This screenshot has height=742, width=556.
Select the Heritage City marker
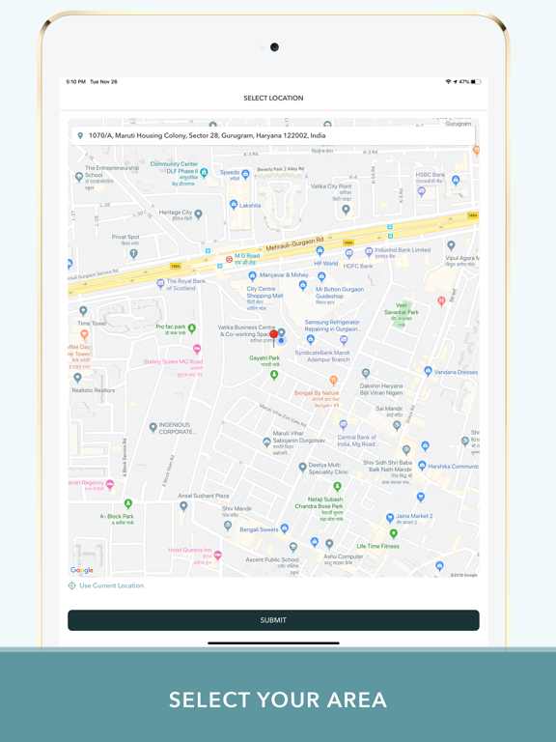[199, 214]
